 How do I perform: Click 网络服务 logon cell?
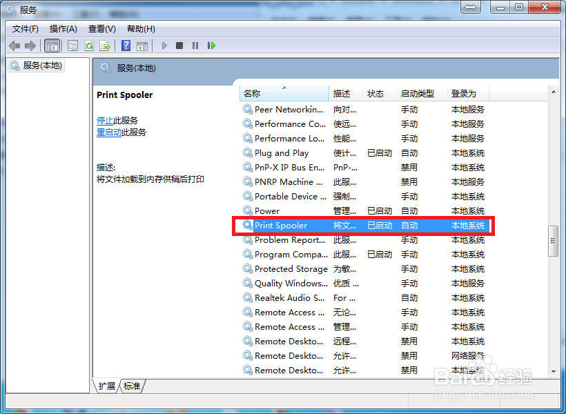468,355
